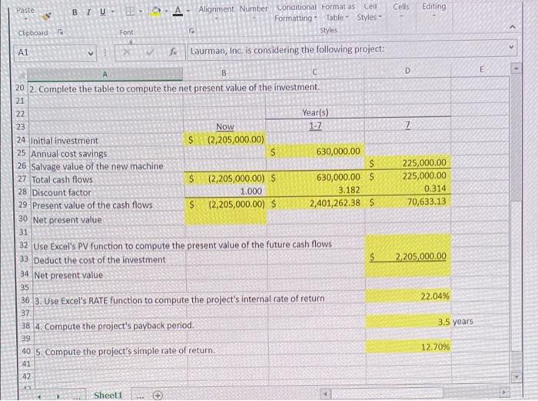Screen dimensions: 538x401
Task: Select column D header
Action: [x=407, y=71]
